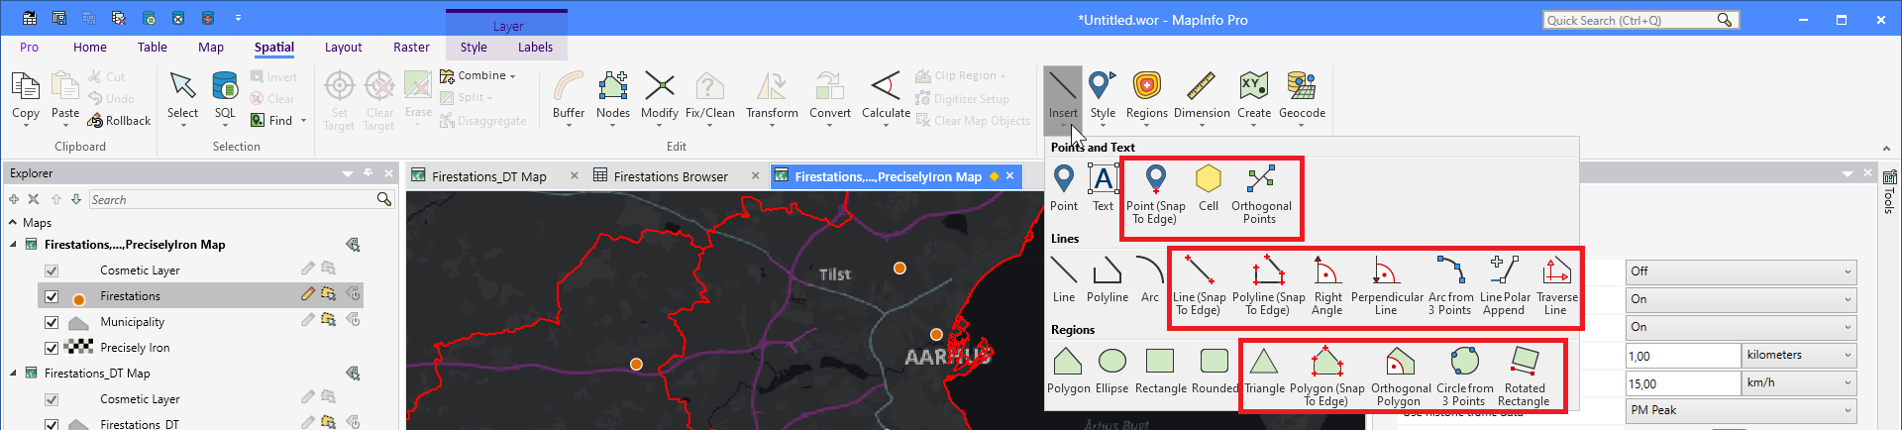Viewport: 1902px width, 430px height.
Task: Choose Arc from 3 Points tool
Action: point(1450,285)
